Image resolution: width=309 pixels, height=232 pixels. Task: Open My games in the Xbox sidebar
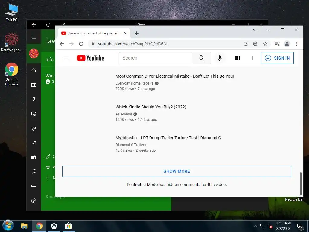click(34, 85)
